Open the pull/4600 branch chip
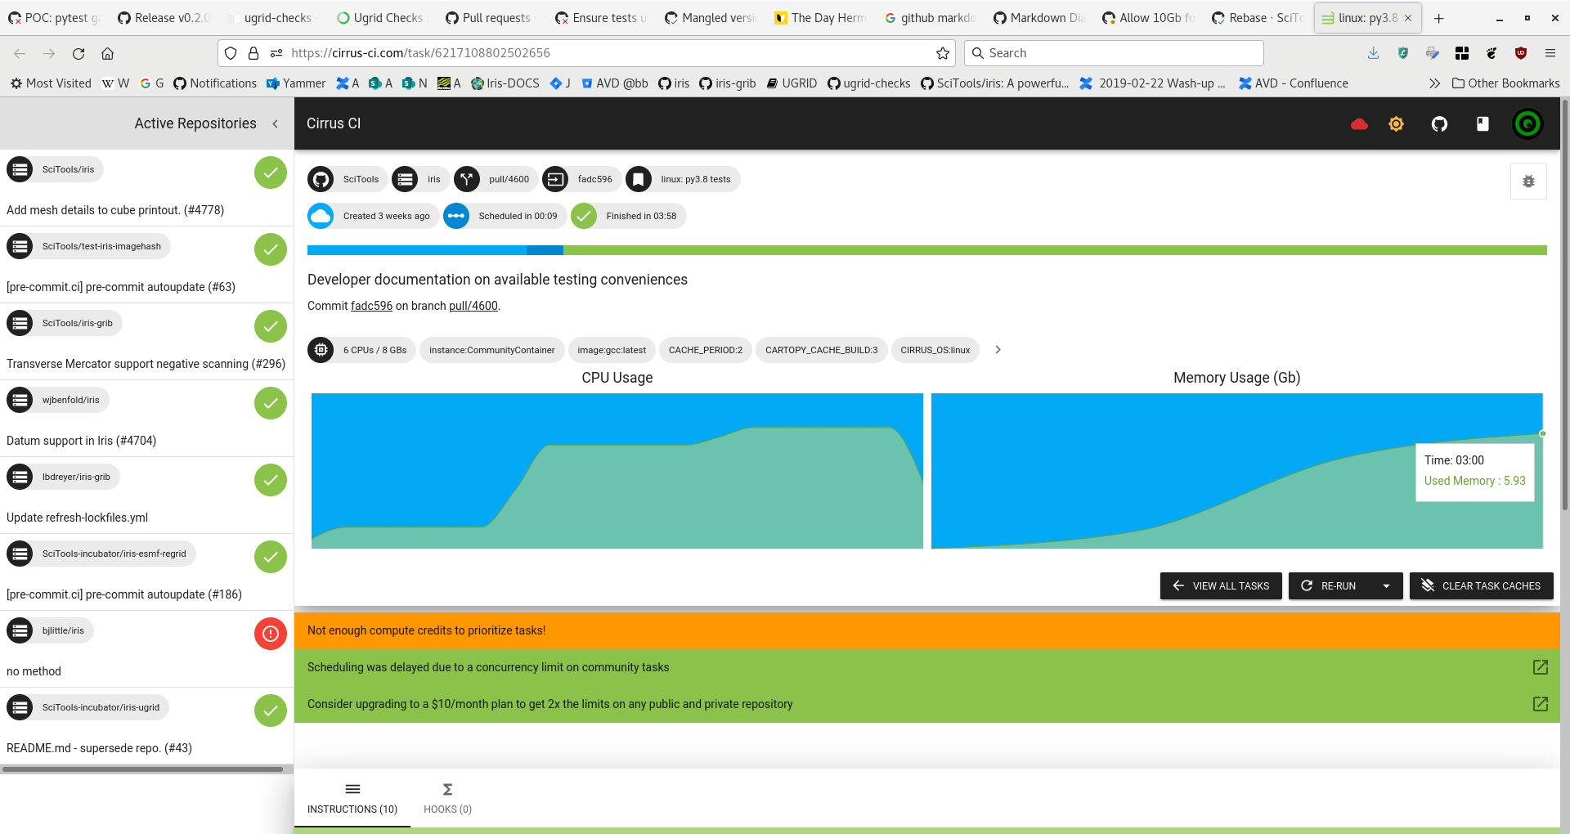This screenshot has height=834, width=1570. tap(496, 179)
